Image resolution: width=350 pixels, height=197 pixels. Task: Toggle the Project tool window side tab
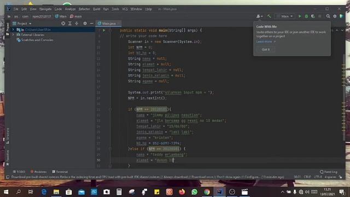coord(7,29)
